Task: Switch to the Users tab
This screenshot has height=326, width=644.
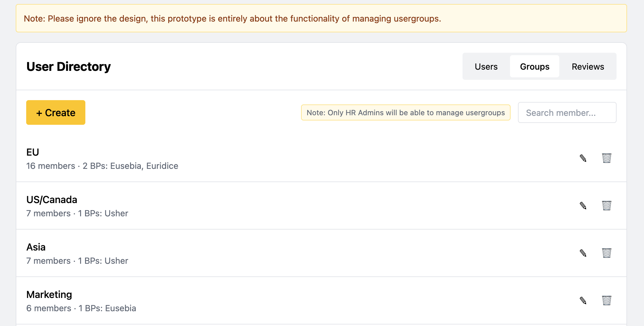Action: 486,67
